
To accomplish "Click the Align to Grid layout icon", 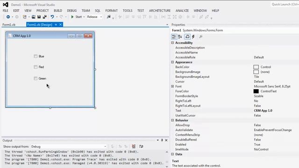I will point(120,17).
